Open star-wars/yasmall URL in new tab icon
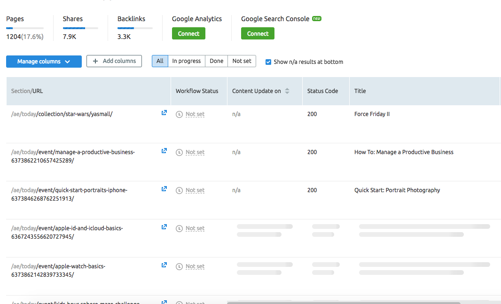Image resolution: width=501 pixels, height=304 pixels. pyautogui.click(x=164, y=113)
